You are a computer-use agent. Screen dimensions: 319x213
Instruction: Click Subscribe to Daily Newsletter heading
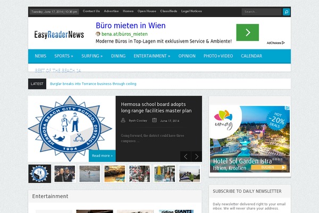(247, 191)
